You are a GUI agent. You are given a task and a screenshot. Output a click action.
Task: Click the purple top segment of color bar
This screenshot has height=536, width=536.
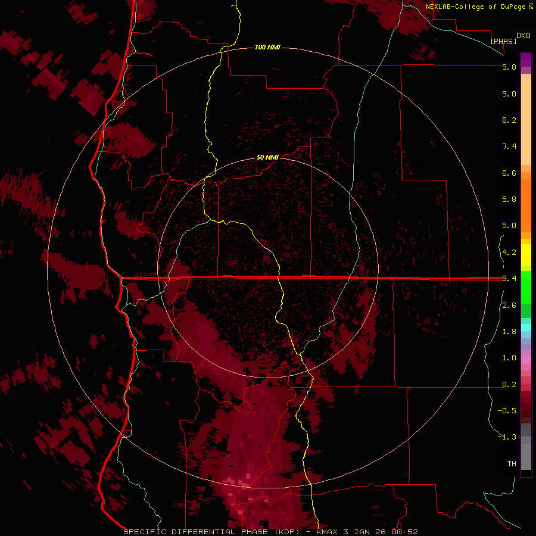coord(526,60)
